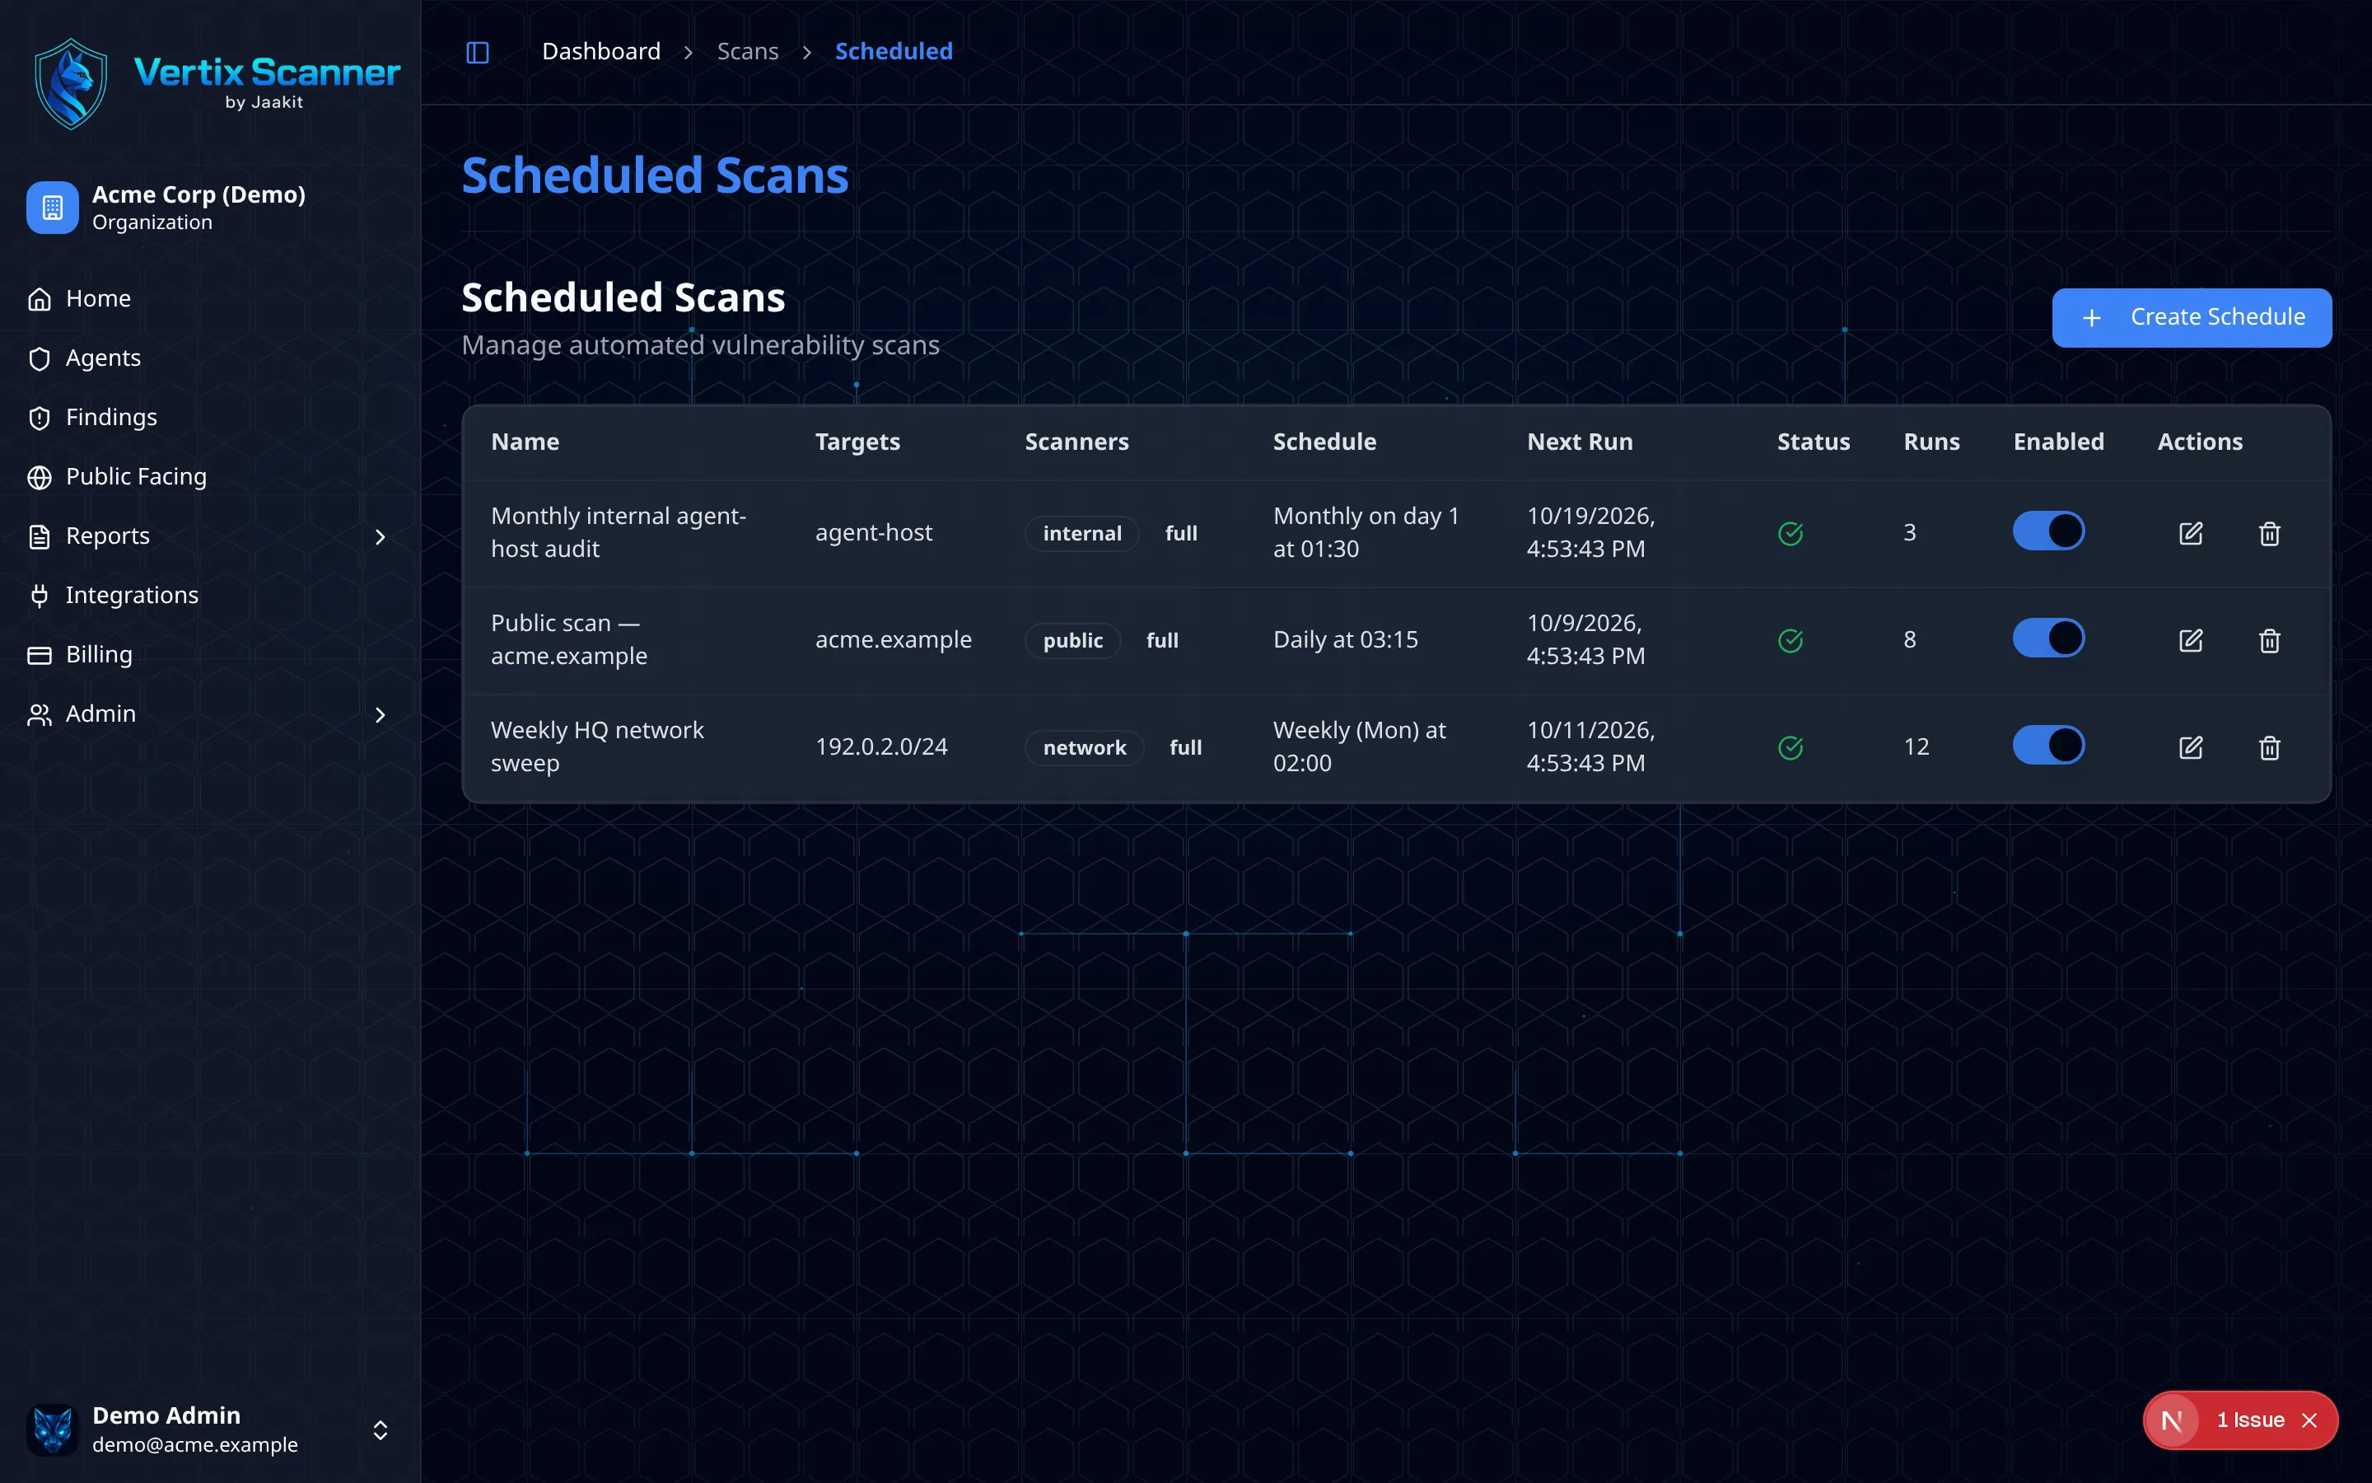Click the Create Schedule button
Screen dimensions: 2372x1483
point(2192,318)
